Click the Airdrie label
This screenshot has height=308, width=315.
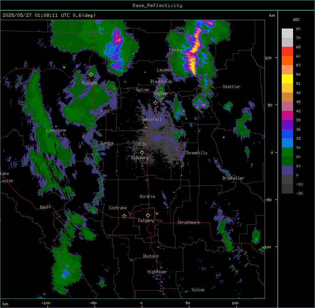pyautogui.click(x=148, y=196)
